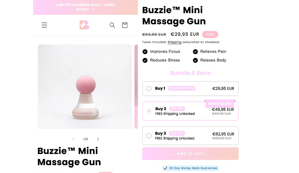Click the Sale badge next to price
Viewport: 299px width, 173px height.
(210, 34)
